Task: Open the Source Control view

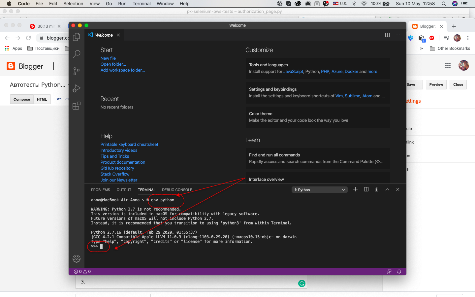Action: 77,71
